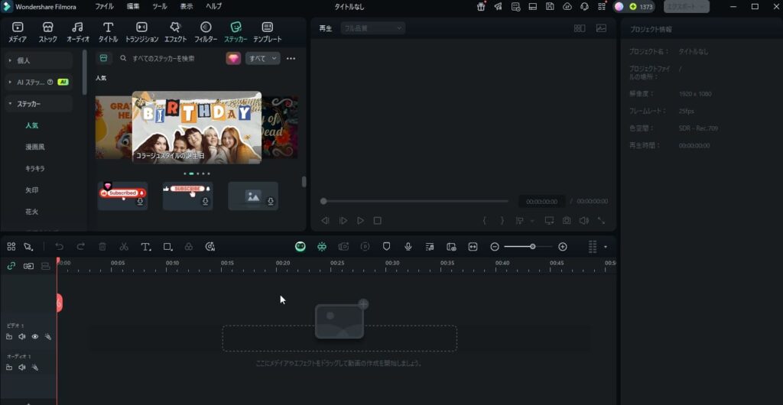The width and height of the screenshot is (783, 405).
Task: Select the 漫画風 sticker category
Action: tap(35, 147)
